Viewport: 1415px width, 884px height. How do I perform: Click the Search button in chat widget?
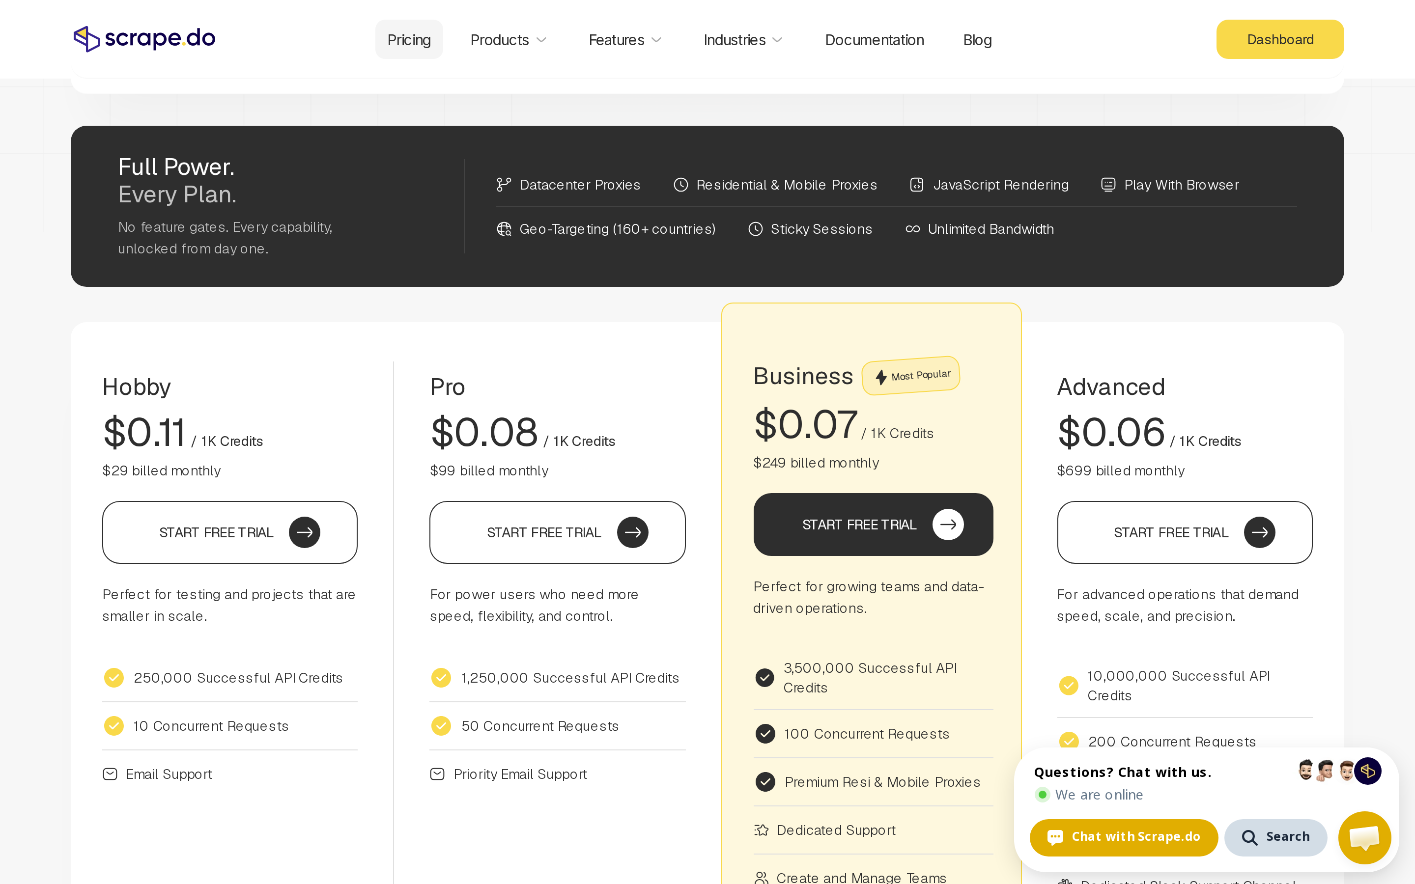point(1275,837)
